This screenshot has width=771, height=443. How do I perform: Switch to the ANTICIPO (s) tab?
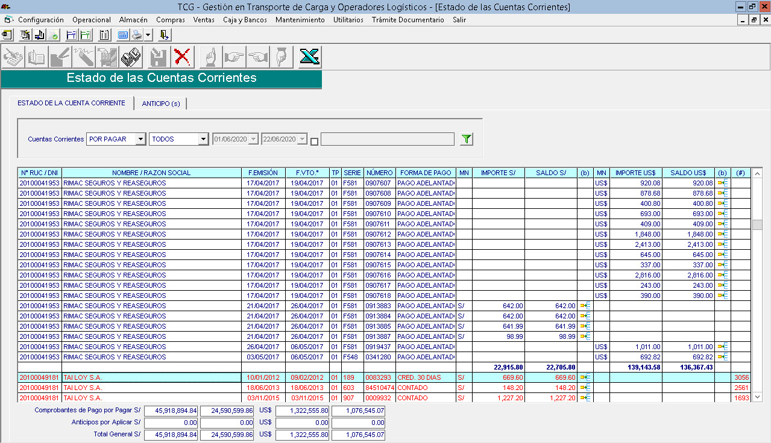point(161,104)
